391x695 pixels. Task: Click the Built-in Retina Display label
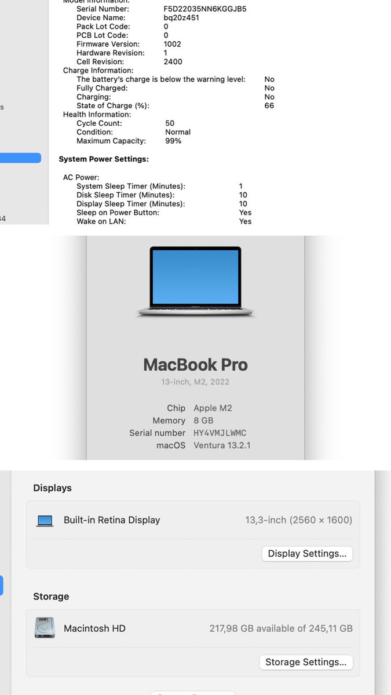click(112, 520)
